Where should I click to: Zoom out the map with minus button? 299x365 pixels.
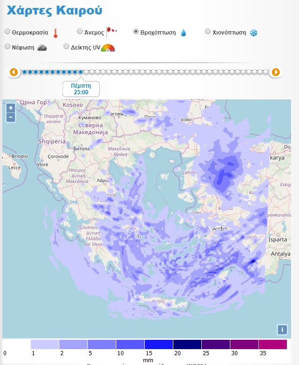point(10,117)
